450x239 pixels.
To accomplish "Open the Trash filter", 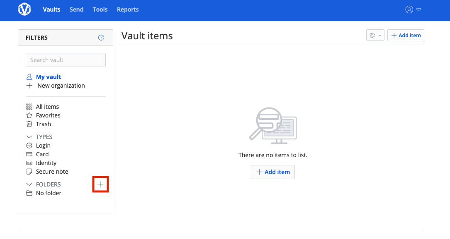I will 43,124.
